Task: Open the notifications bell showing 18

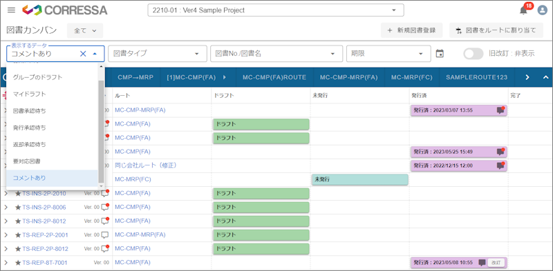Action: point(524,10)
